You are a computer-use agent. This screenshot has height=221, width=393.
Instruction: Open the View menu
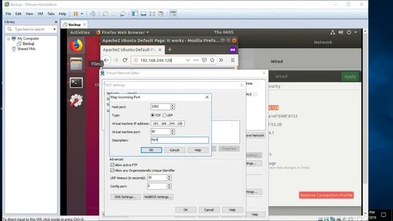click(x=29, y=14)
